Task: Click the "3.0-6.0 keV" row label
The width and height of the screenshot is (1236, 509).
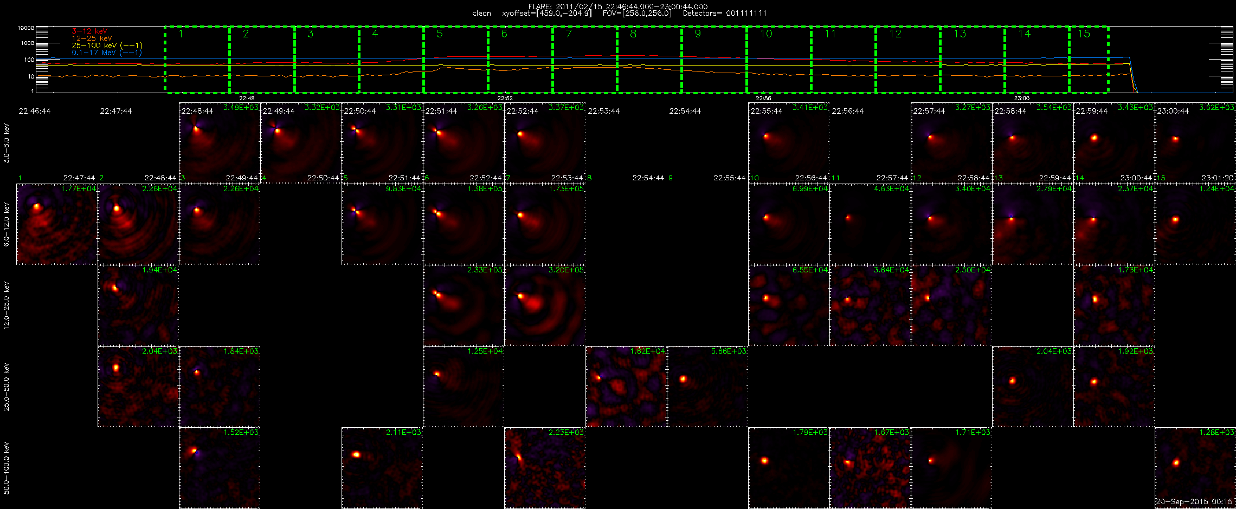Action: coord(7,143)
